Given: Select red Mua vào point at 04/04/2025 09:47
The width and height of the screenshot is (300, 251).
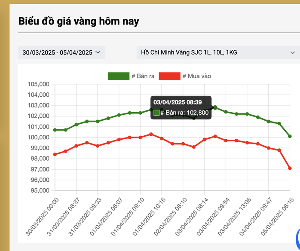Looking at the screenshot, I should (x=269, y=148).
